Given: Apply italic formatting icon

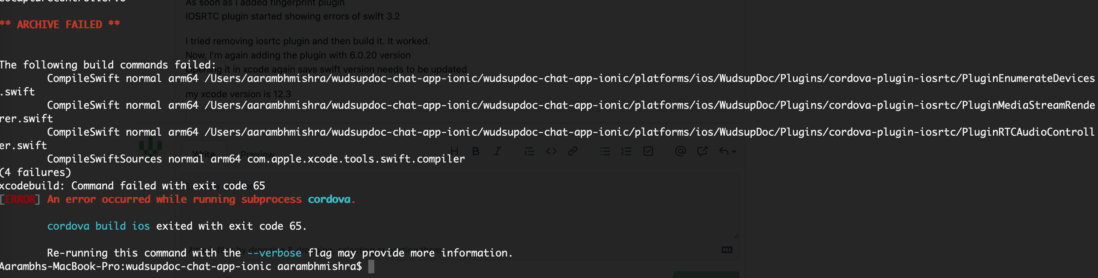Looking at the screenshot, I should pyautogui.click(x=497, y=151).
